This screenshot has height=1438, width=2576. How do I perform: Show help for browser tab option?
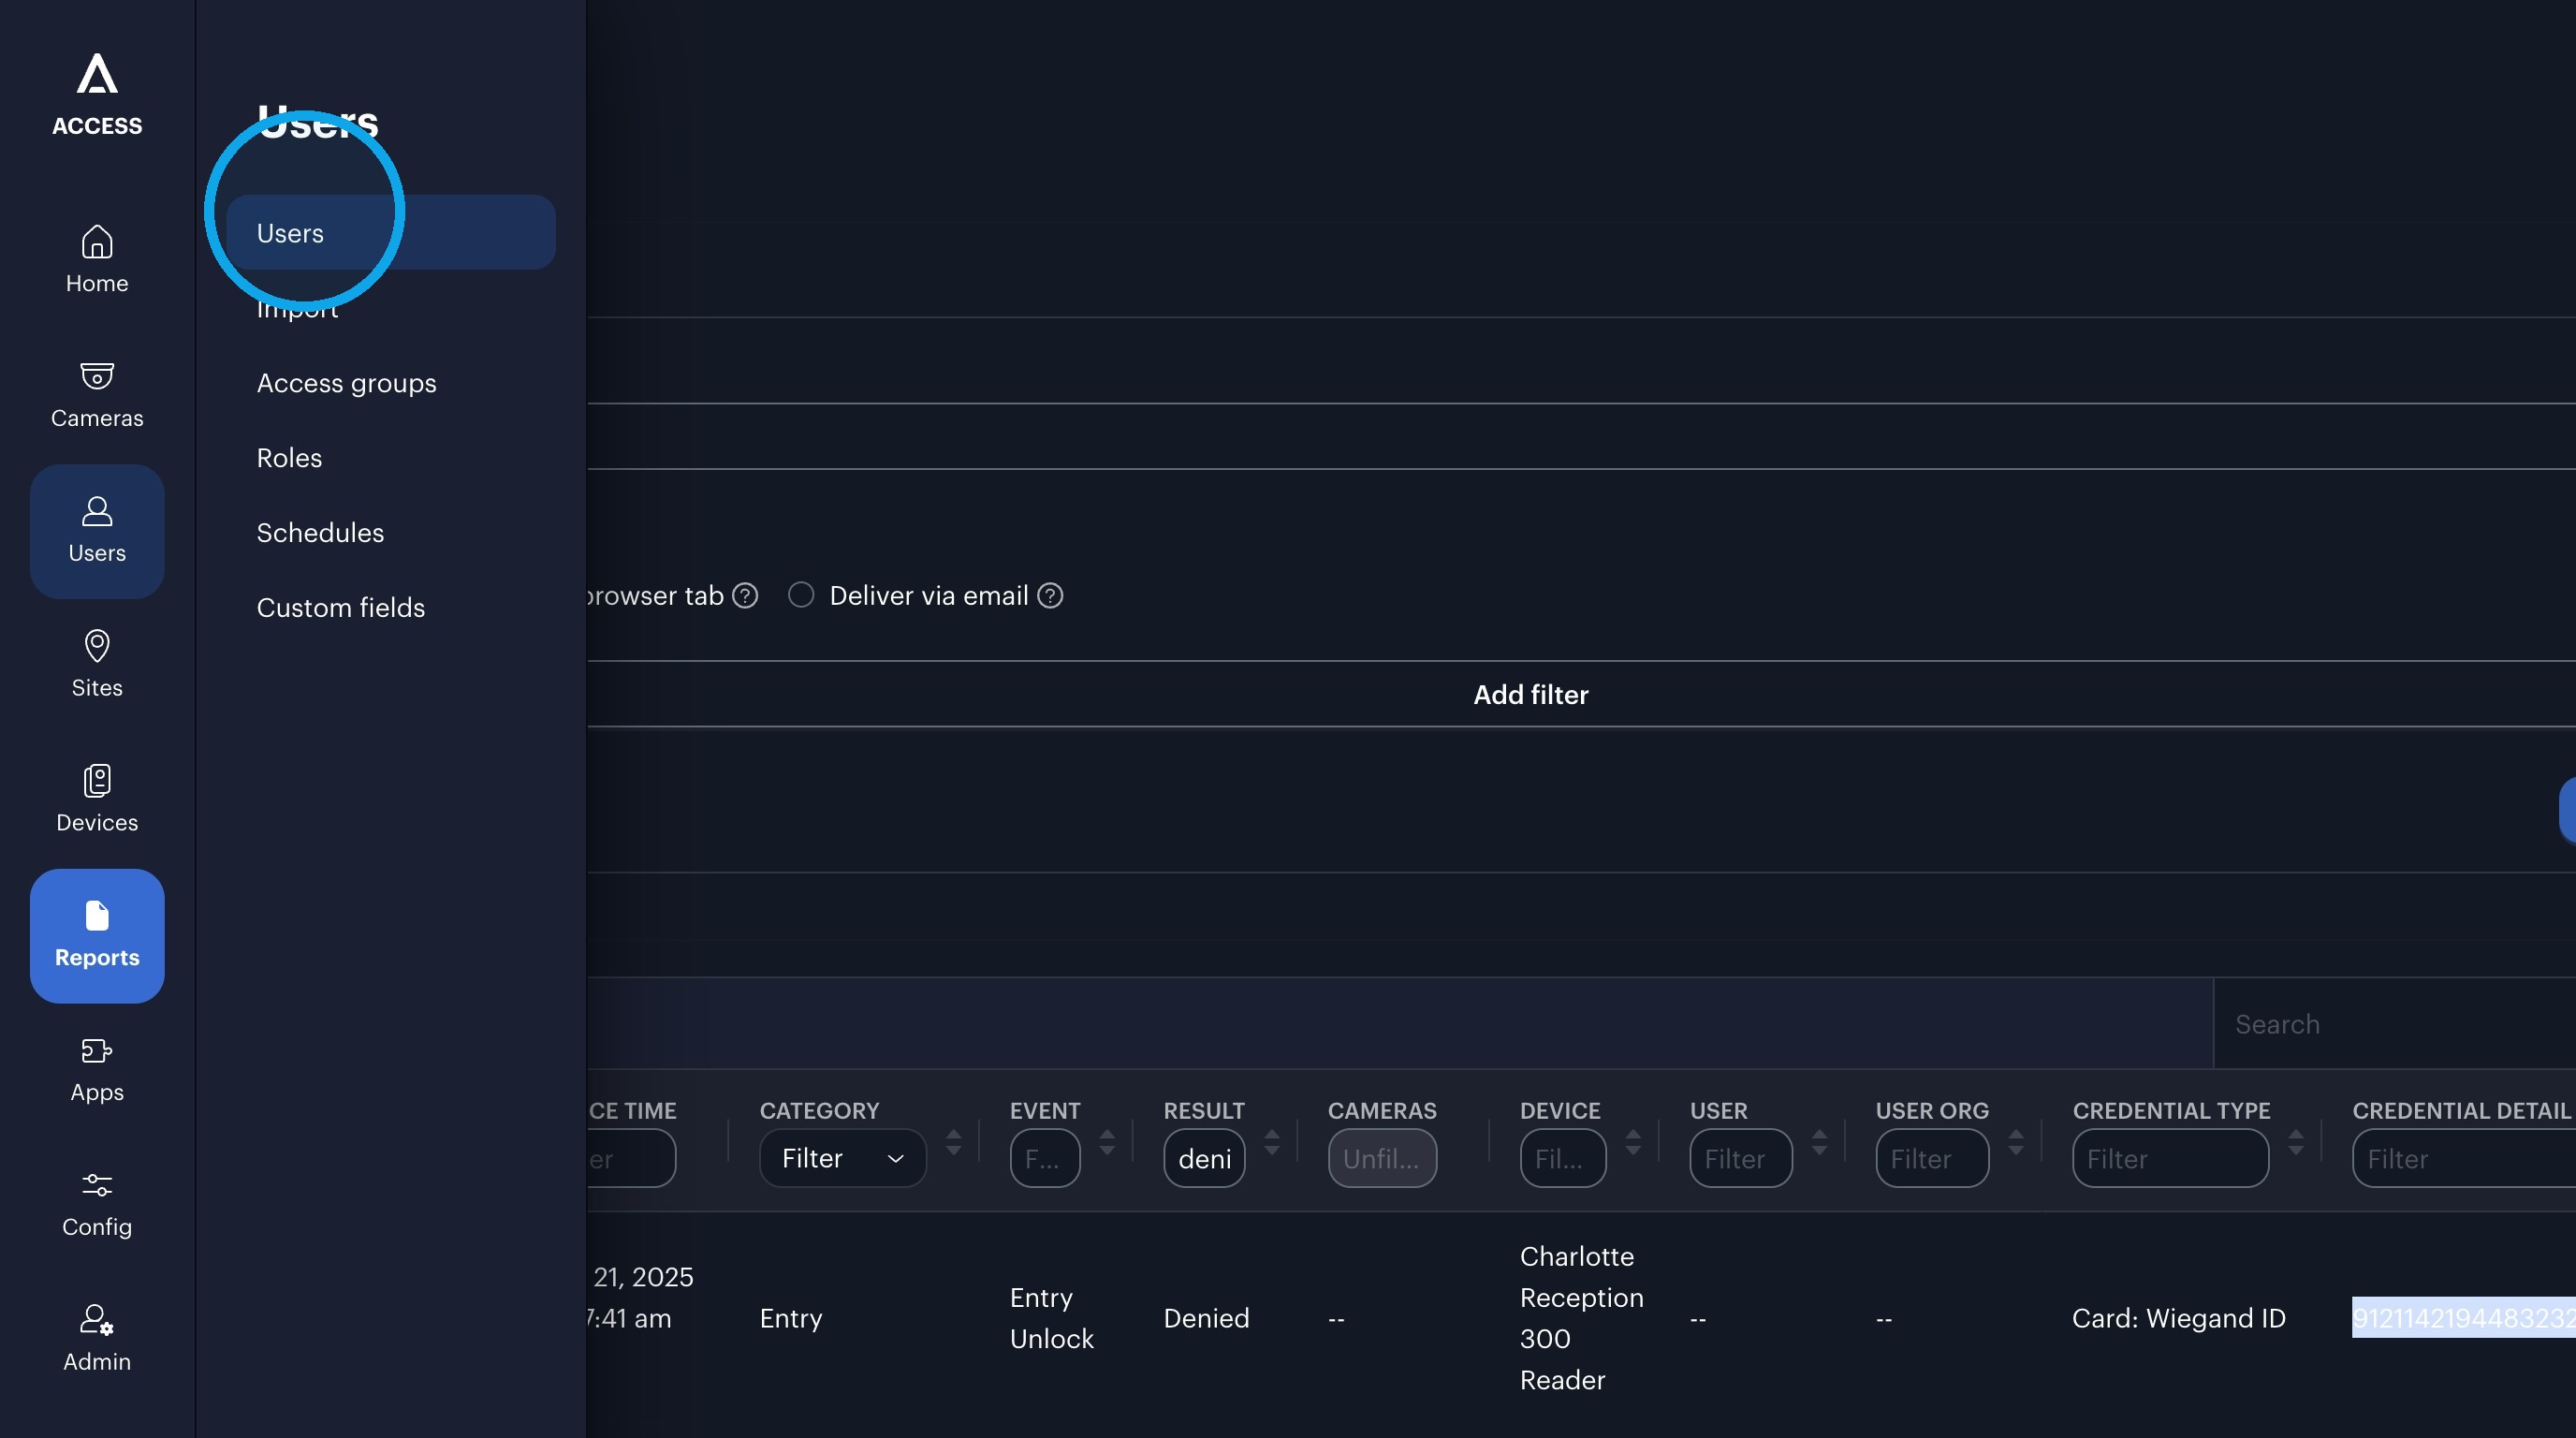tap(745, 596)
